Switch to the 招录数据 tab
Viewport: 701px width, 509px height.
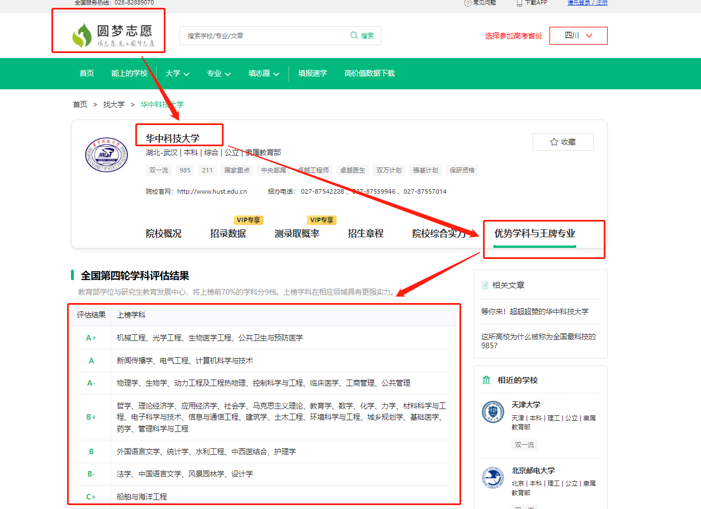pos(228,234)
